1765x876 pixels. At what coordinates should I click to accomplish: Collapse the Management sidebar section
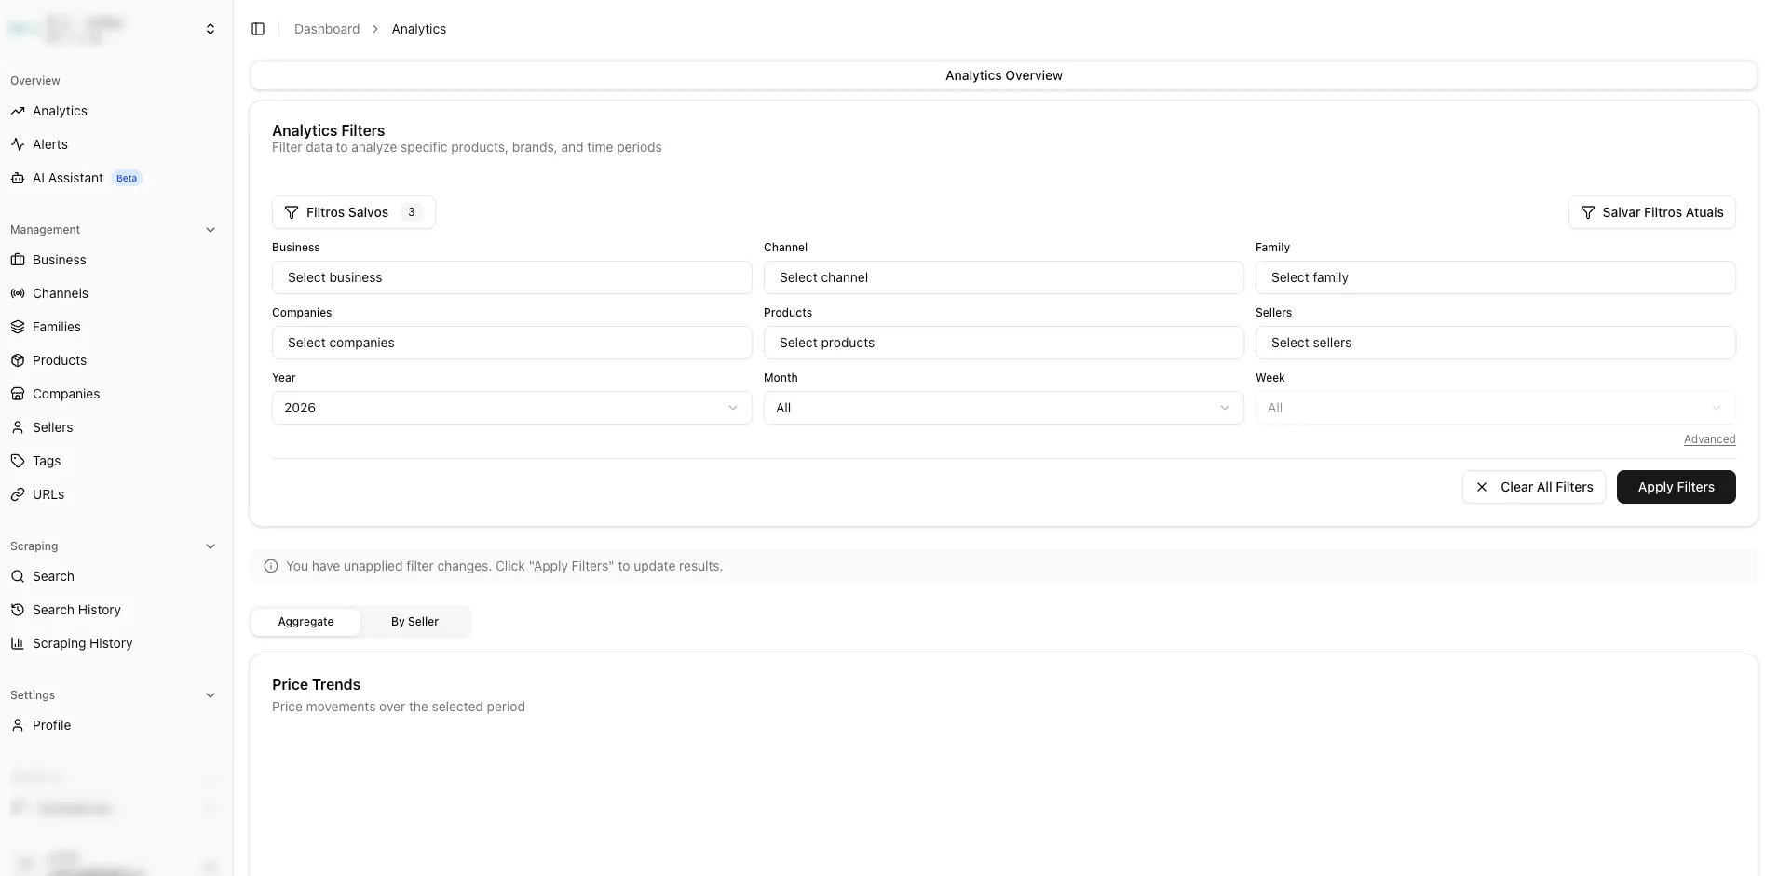pyautogui.click(x=210, y=230)
